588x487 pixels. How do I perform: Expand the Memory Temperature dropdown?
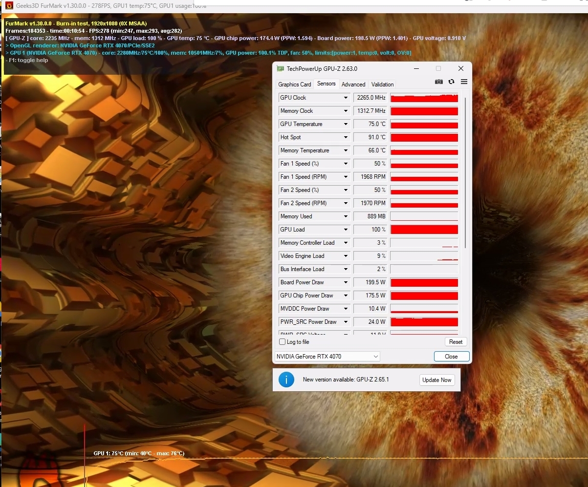tap(346, 150)
